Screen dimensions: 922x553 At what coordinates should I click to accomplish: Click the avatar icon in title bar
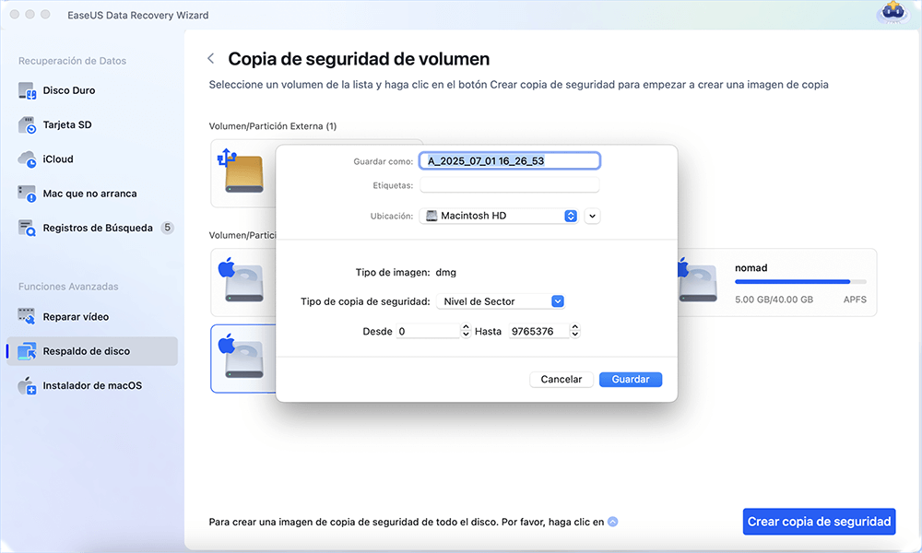click(892, 12)
